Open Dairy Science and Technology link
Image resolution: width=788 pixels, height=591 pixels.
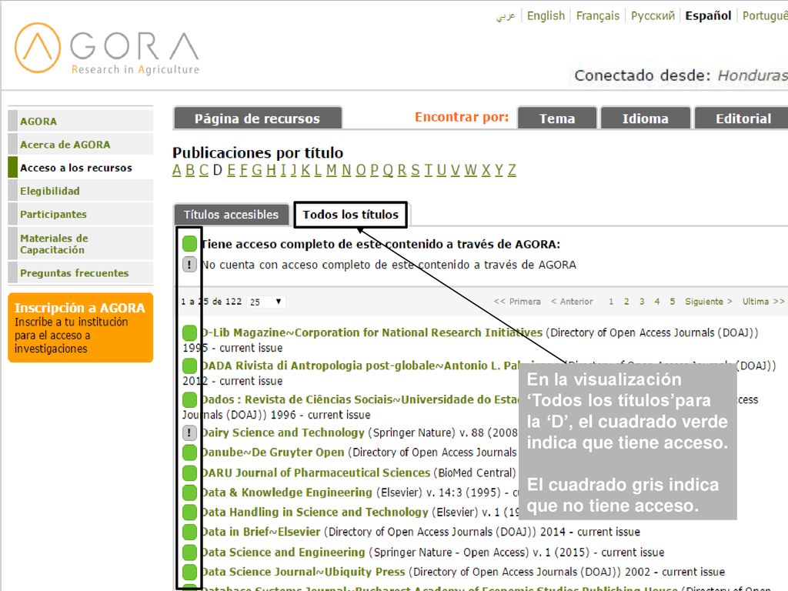tap(283, 432)
